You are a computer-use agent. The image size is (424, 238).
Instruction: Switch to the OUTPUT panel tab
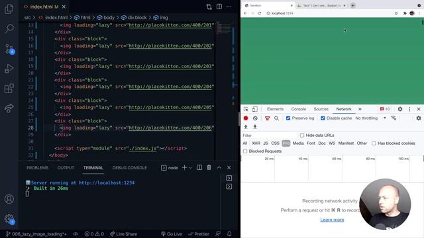(66, 168)
